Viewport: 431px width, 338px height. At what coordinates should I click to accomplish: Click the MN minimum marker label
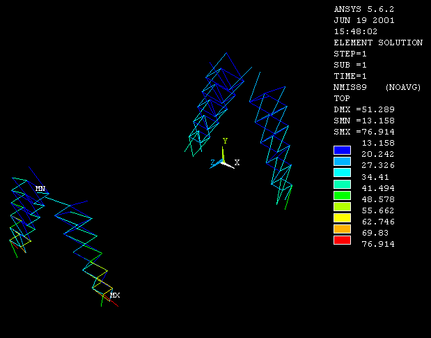[x=40, y=188]
